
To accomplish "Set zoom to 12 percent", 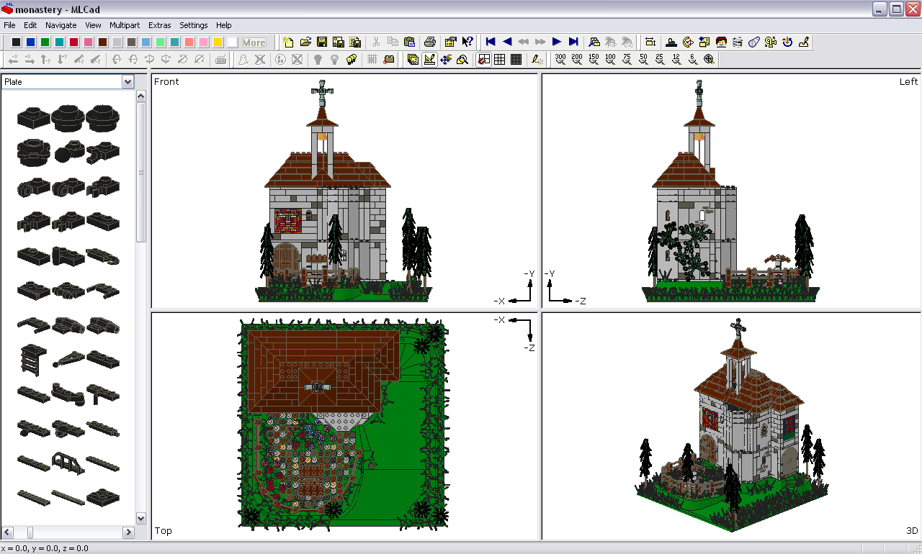I will (x=676, y=59).
